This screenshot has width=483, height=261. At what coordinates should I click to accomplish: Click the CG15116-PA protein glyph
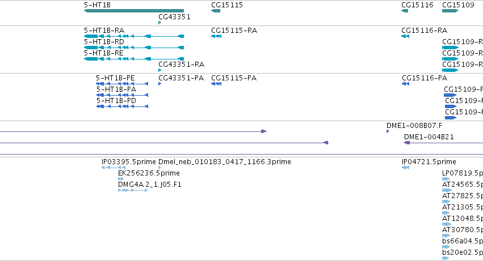point(406,84)
